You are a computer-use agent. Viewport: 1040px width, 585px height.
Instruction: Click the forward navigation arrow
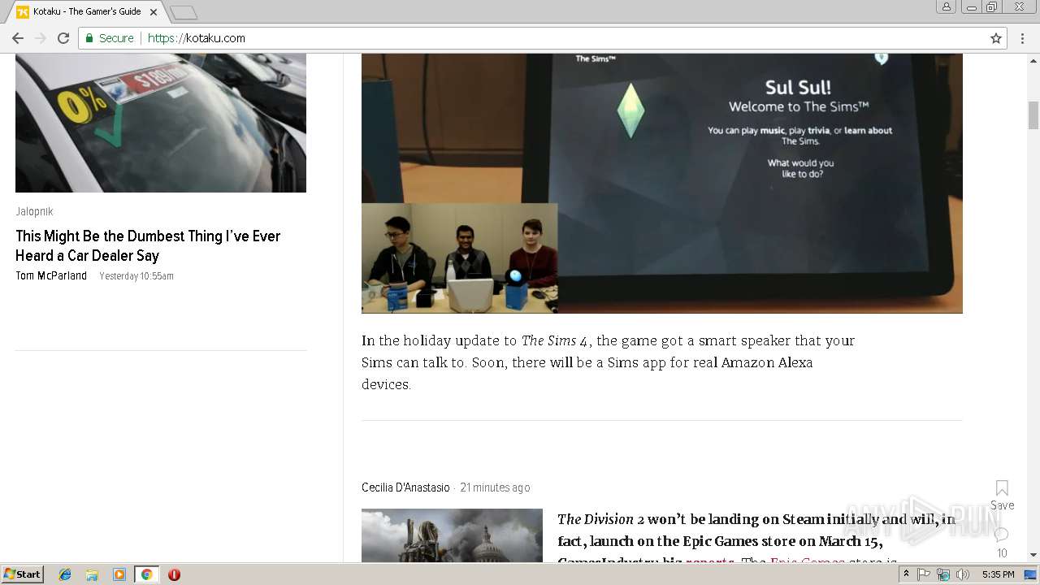pyautogui.click(x=40, y=38)
